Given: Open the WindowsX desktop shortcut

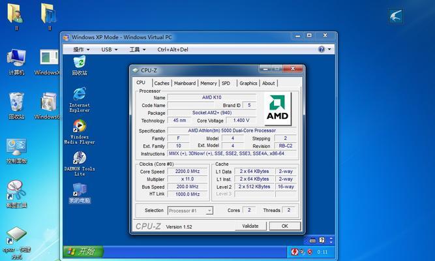Looking at the screenshot, I should coord(47,61).
